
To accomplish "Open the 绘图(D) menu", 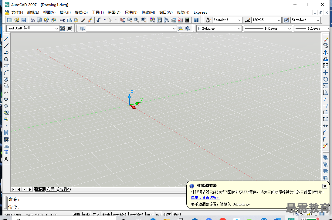I will (114, 12).
